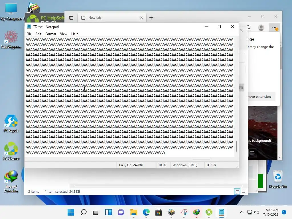The width and height of the screenshot is (292, 219).
Task: Open WinRAR from taskbar
Action: tap(171, 212)
